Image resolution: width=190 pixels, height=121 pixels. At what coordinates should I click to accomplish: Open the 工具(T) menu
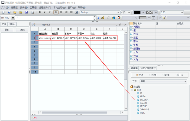[x=33, y=8]
